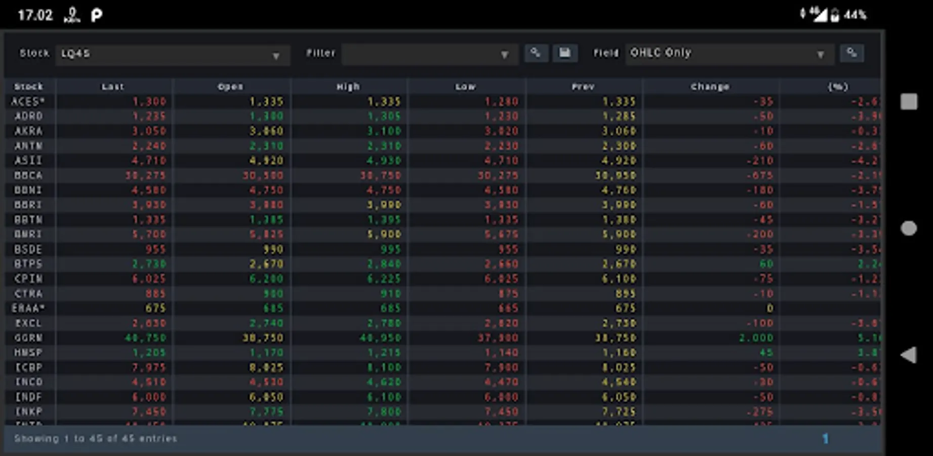Screen dimensions: 933x456
Task: Click the save filter icon
Action: pyautogui.click(x=564, y=53)
